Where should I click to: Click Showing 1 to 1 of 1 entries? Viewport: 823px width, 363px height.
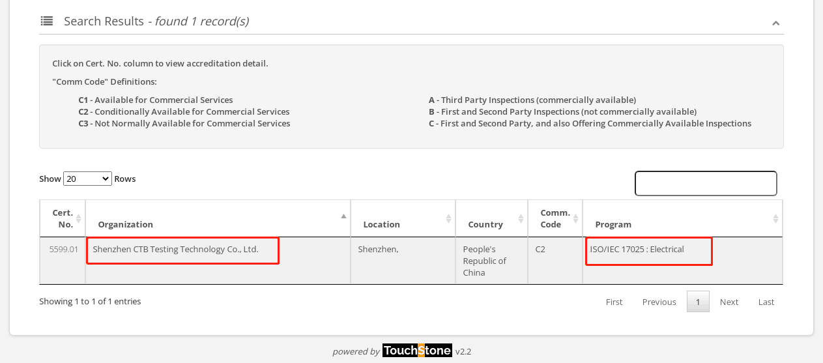tap(90, 301)
